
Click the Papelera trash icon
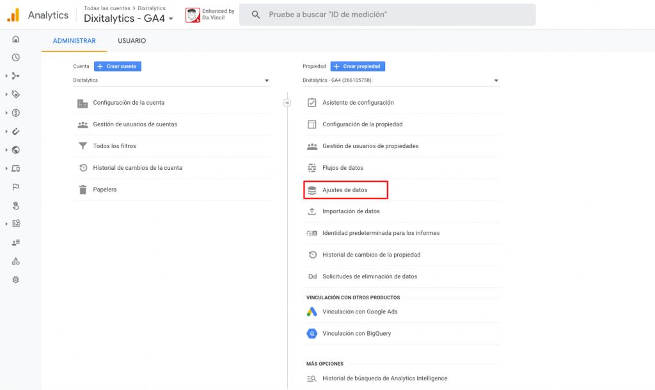[x=83, y=190]
